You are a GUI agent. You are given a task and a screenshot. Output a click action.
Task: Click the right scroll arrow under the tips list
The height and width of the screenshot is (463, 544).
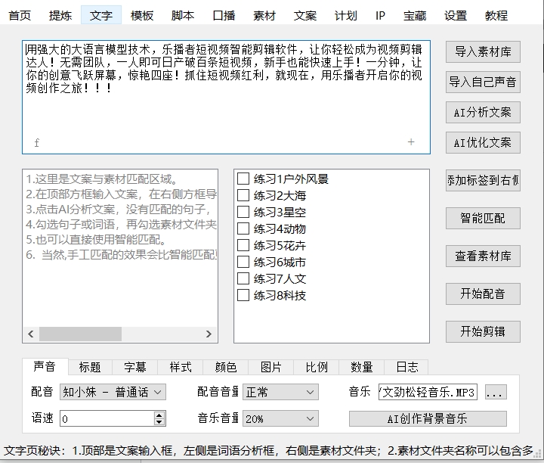tap(210, 334)
